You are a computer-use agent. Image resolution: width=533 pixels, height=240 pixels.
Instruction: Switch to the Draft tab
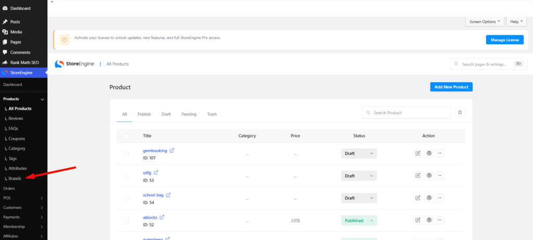click(x=166, y=114)
